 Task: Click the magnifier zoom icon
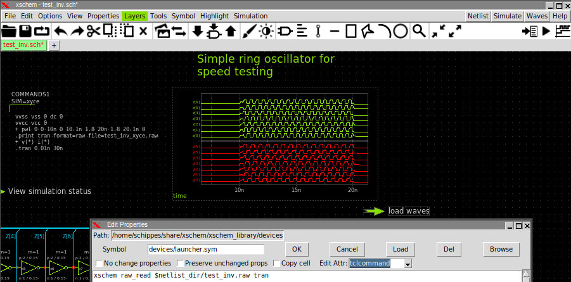point(418,30)
